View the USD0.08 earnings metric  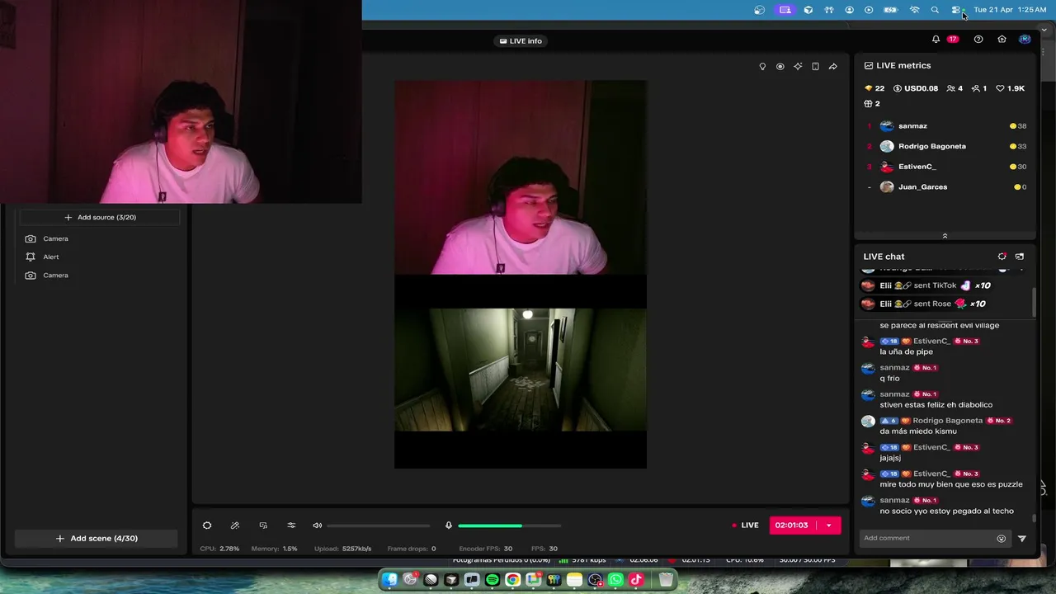916,88
